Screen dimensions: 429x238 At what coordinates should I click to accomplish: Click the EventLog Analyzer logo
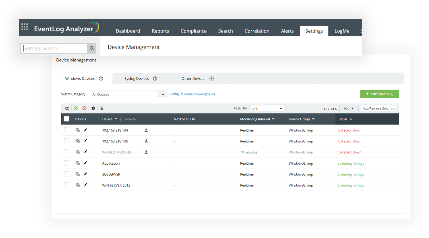(x=67, y=27)
